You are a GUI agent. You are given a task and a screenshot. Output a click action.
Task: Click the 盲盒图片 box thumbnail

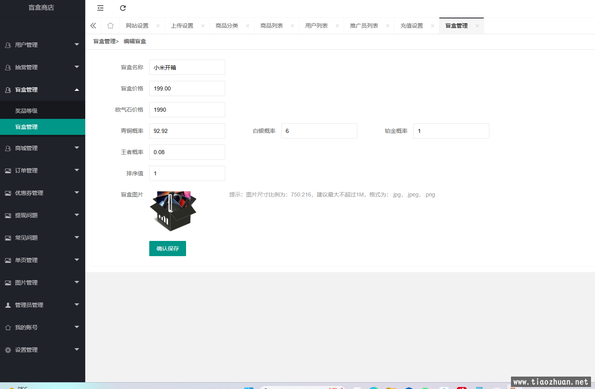(173, 211)
